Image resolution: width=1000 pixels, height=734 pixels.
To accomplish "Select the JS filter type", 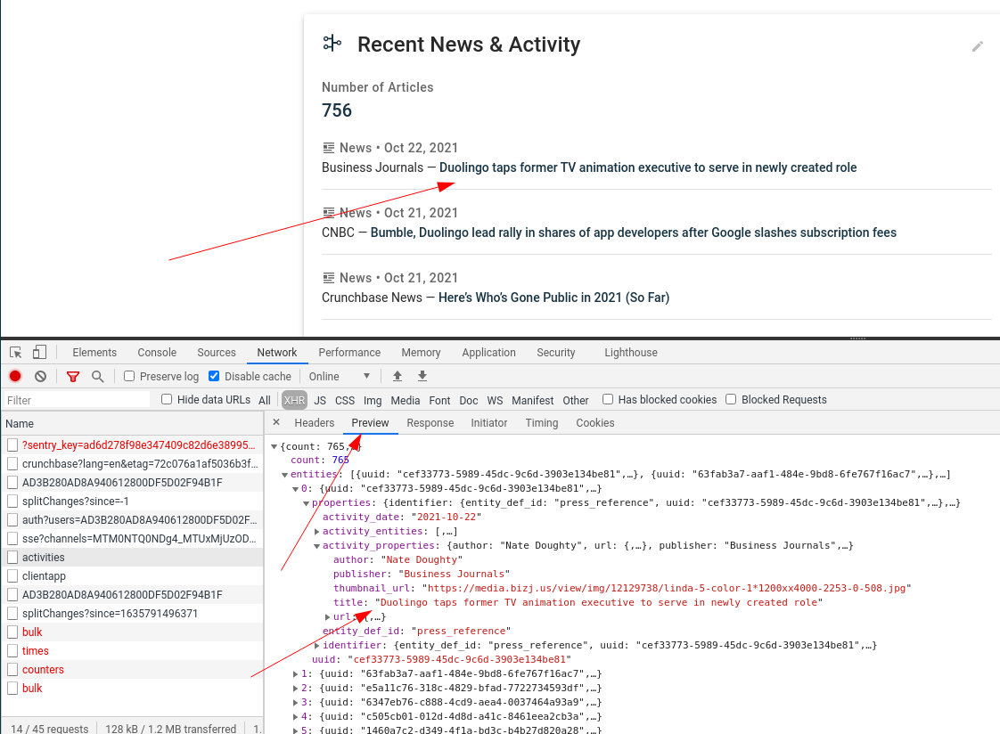I will (x=320, y=400).
